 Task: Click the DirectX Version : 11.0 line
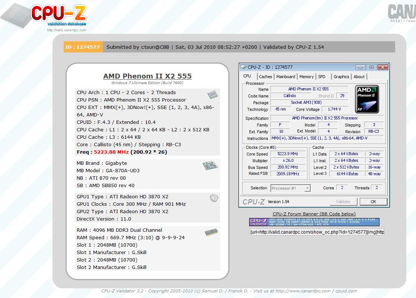pyautogui.click(x=104, y=219)
